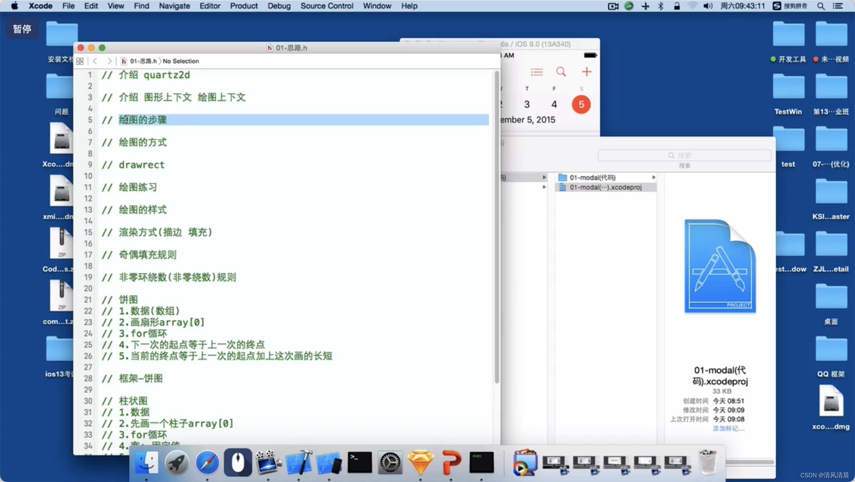
Task: Open the 桌面 desktop folder
Action: click(x=831, y=304)
